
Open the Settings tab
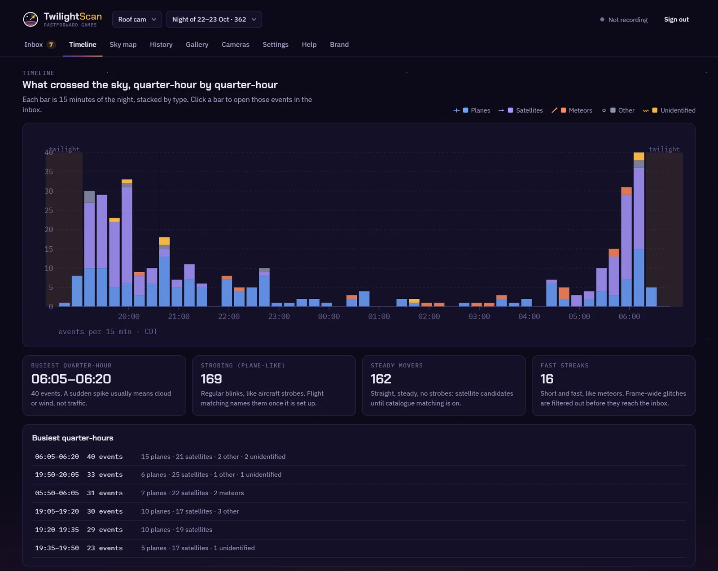pos(276,44)
